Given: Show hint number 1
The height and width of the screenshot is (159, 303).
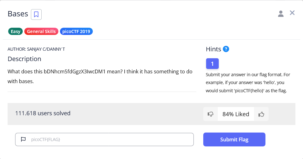Looking at the screenshot, I should [x=212, y=64].
